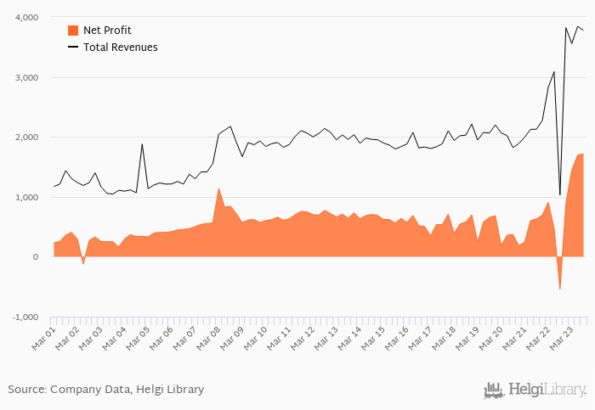Toggle the Net Profit legend label
The width and height of the screenshot is (595, 410).
point(107,31)
